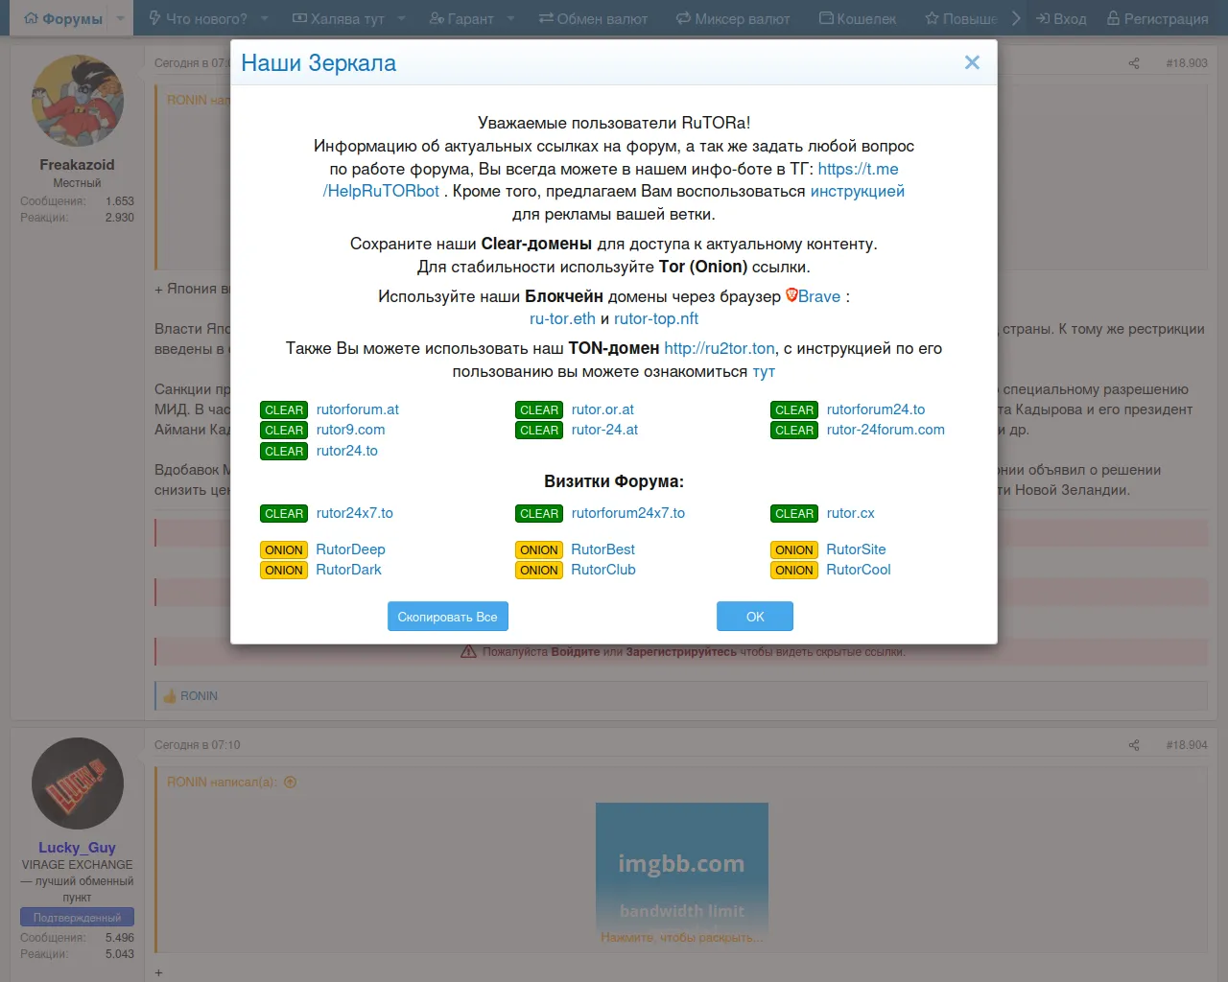Viewport: 1228px width, 982px height.
Task: Click RONIN in the reactions bar
Action: [200, 696]
